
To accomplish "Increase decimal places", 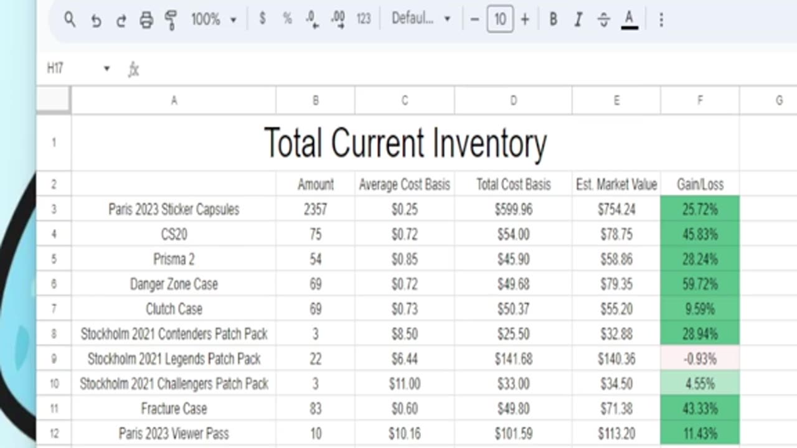I will [338, 20].
